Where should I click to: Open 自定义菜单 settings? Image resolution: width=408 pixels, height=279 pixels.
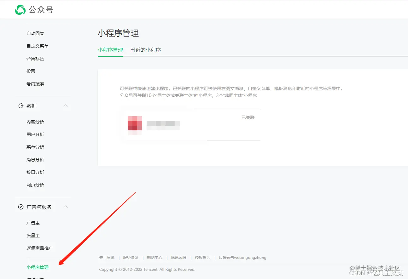coord(37,46)
